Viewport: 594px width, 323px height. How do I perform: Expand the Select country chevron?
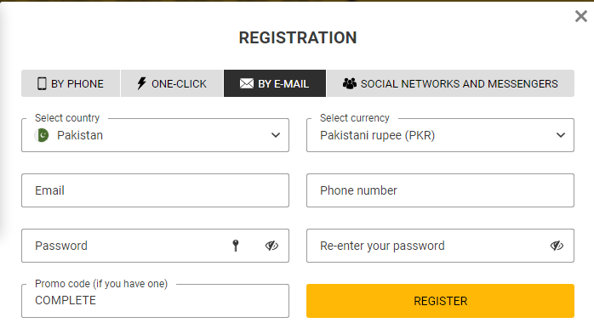coord(276,135)
